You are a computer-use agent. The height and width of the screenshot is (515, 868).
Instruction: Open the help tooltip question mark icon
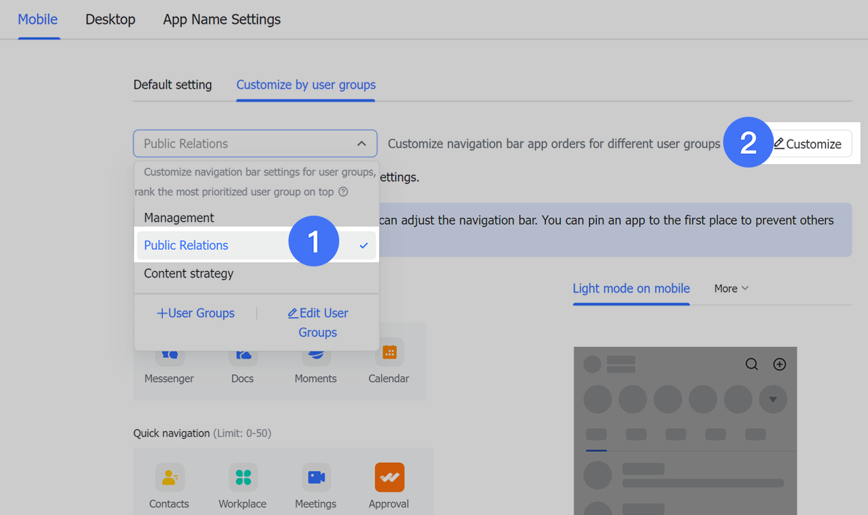coord(343,192)
